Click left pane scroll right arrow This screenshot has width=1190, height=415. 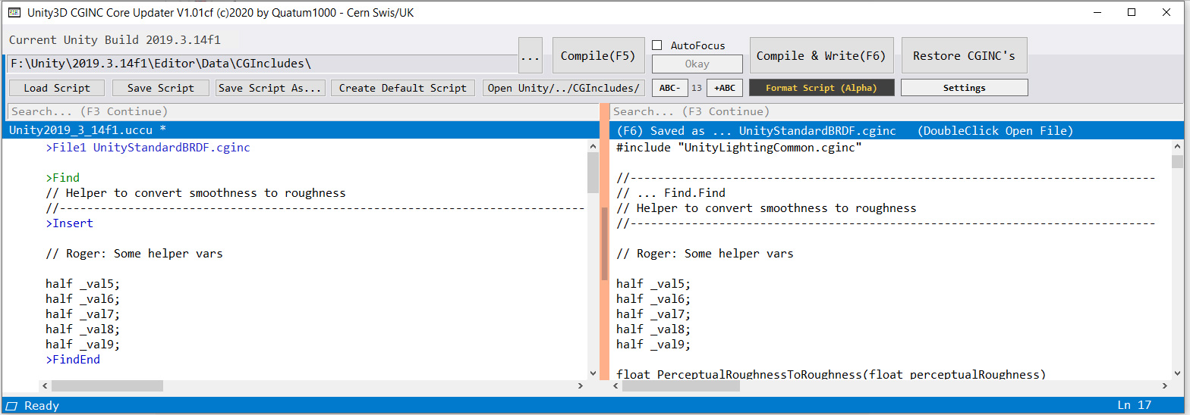[580, 385]
